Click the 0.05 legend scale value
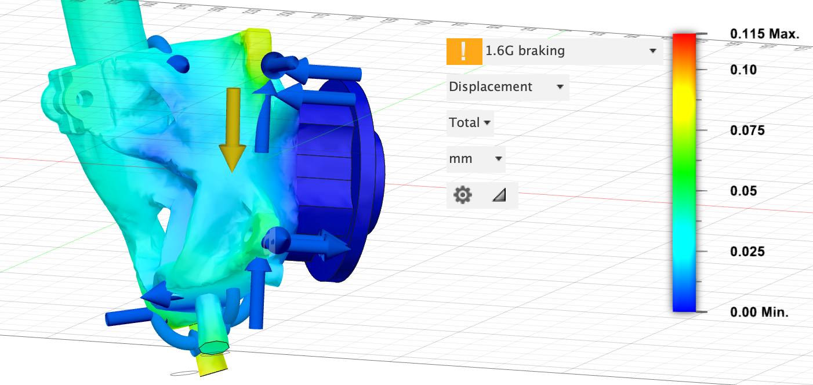The image size is (813, 385). point(743,191)
